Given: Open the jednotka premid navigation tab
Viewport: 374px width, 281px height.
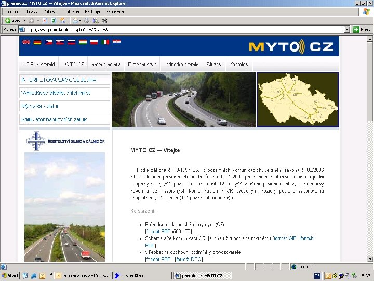Looking at the screenshot, I should point(182,65).
